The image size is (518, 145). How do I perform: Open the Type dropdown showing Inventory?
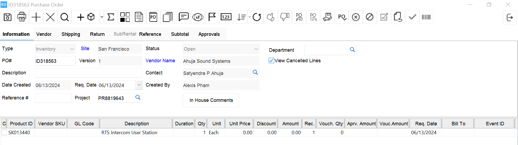point(72,49)
